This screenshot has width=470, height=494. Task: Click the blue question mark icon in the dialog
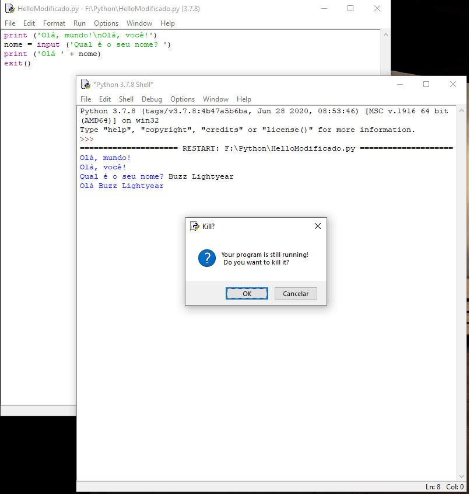tap(206, 258)
